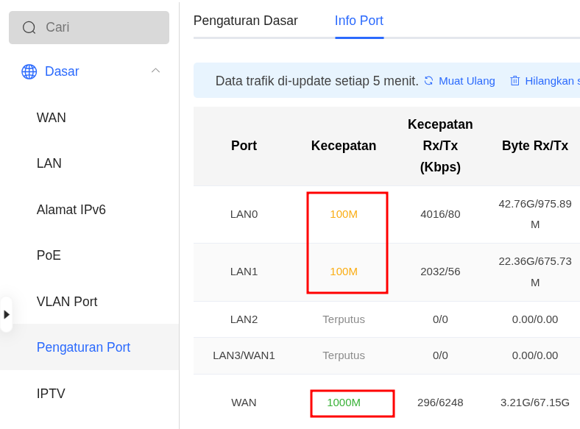The height and width of the screenshot is (429, 580).
Task: Click the 2032/56 rate value
Action: [440, 272]
